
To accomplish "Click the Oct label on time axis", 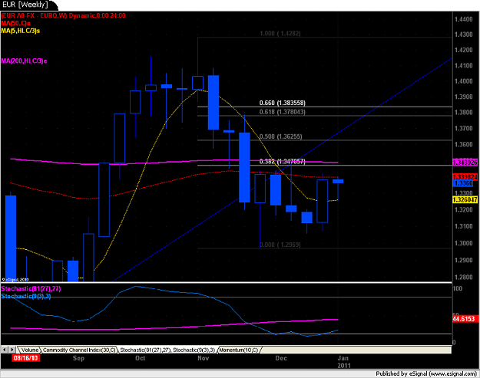I will pyautogui.click(x=141, y=358).
